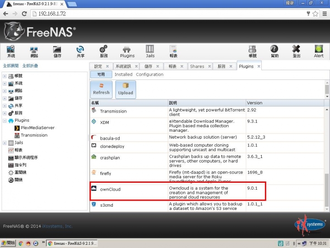Switch to the Configuration sub-tab
The width and height of the screenshot is (330, 248).
click(149, 74)
